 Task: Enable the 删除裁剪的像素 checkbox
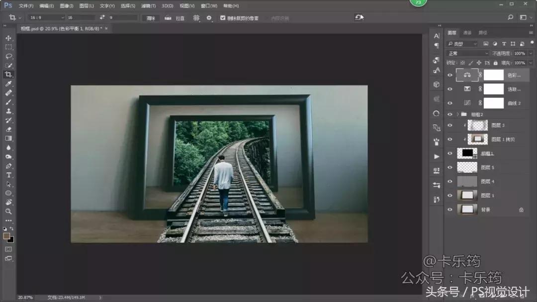[x=222, y=17]
